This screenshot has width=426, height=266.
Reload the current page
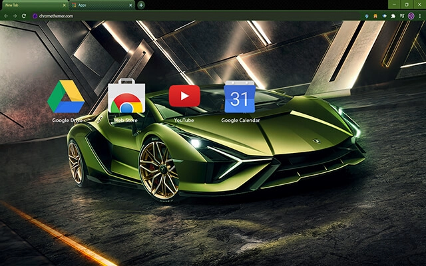(24, 16)
